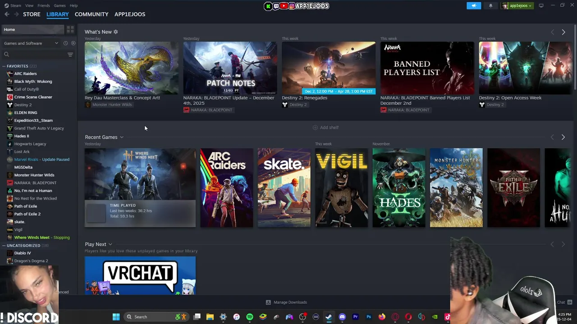Open Spotify from Windows taskbar
Image resolution: width=577 pixels, height=324 pixels.
(250, 317)
